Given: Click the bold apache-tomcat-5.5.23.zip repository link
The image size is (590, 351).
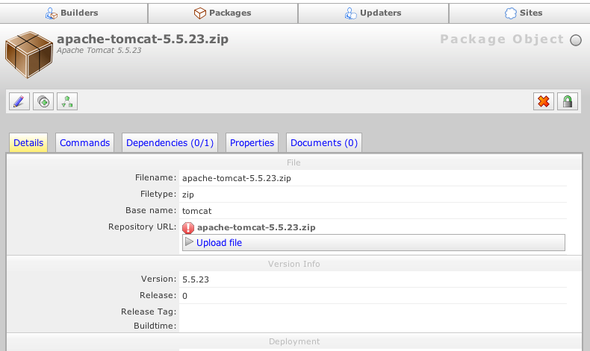Looking at the screenshot, I should click(x=256, y=227).
